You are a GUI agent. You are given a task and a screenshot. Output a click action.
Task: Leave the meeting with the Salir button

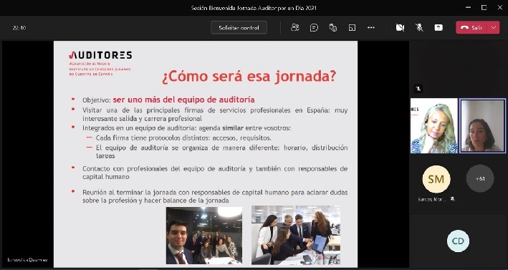pyautogui.click(x=471, y=28)
